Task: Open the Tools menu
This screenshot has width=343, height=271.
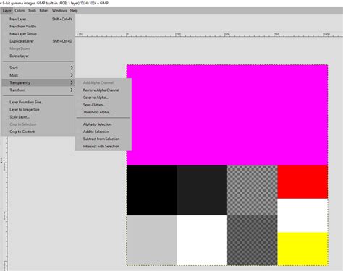Action: click(x=32, y=11)
